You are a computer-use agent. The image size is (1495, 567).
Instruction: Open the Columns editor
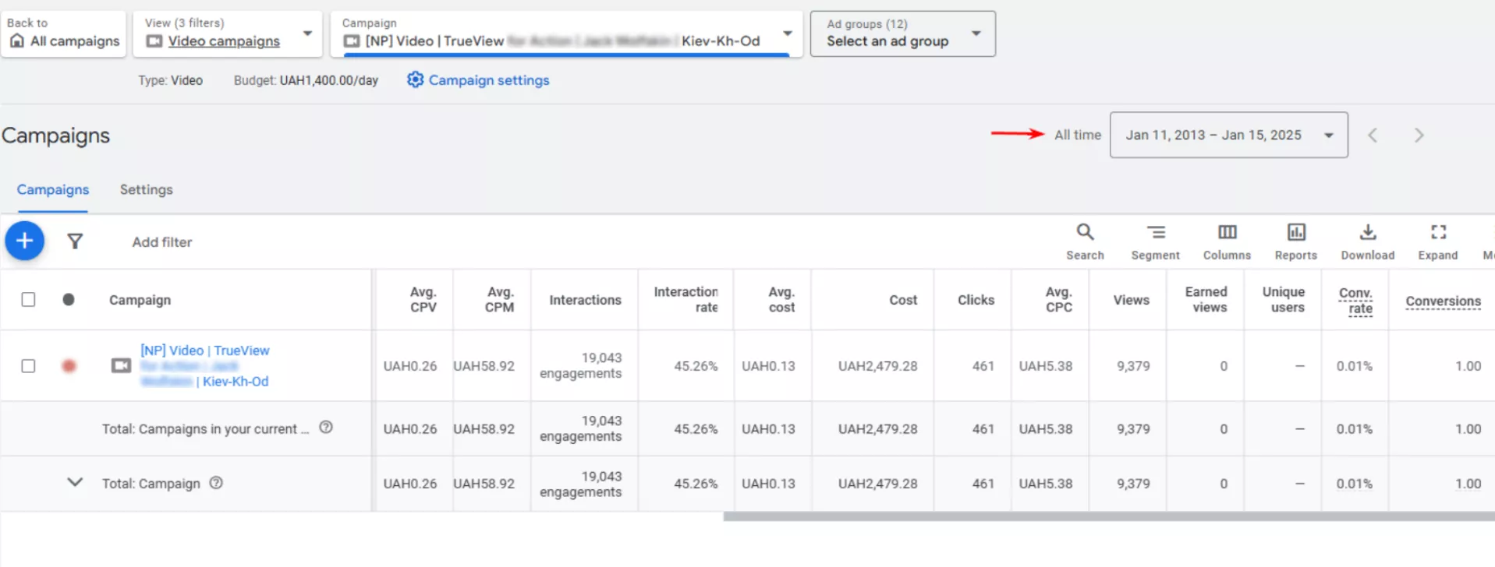coord(1227,241)
